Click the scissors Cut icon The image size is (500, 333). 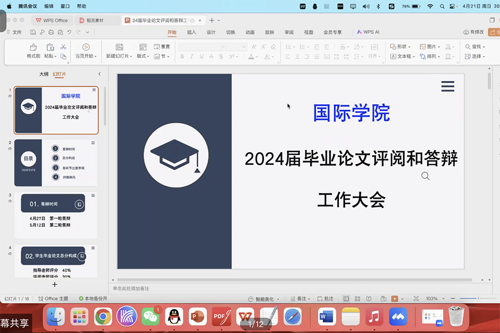coord(63,47)
